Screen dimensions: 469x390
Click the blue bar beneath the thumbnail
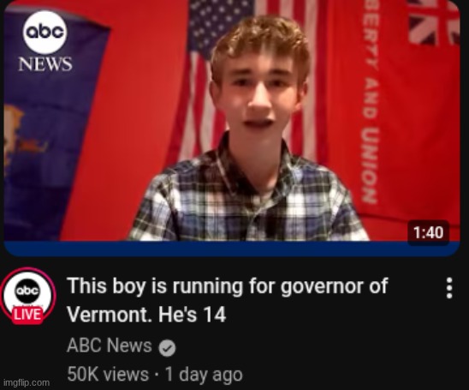coord(232,249)
